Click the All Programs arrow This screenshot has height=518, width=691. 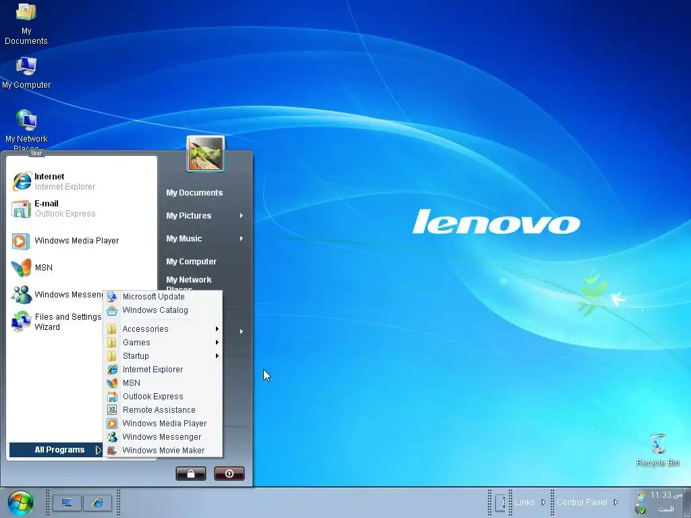pyautogui.click(x=99, y=450)
